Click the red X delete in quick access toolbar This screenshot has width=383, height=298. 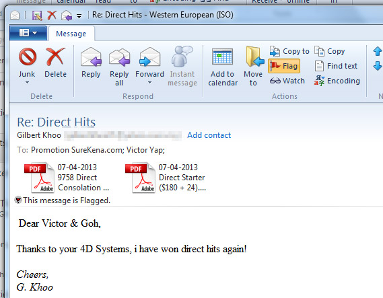coord(52,15)
